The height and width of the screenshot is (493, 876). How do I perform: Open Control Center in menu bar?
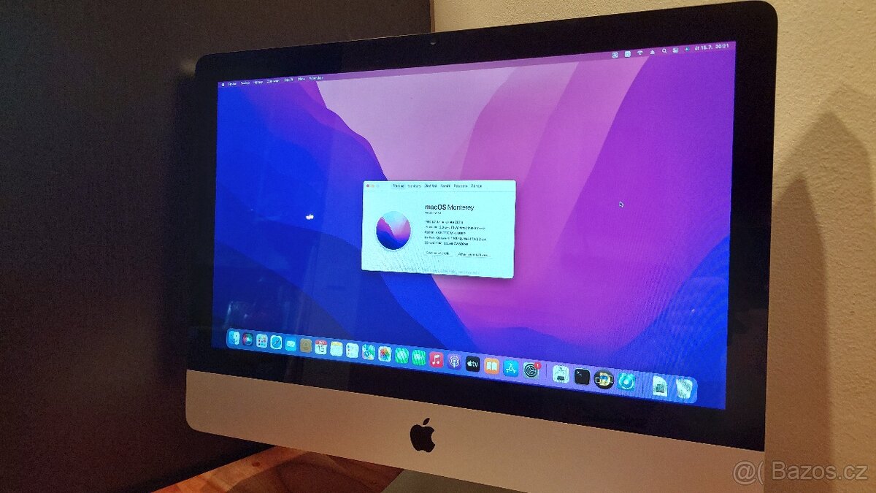(675, 50)
